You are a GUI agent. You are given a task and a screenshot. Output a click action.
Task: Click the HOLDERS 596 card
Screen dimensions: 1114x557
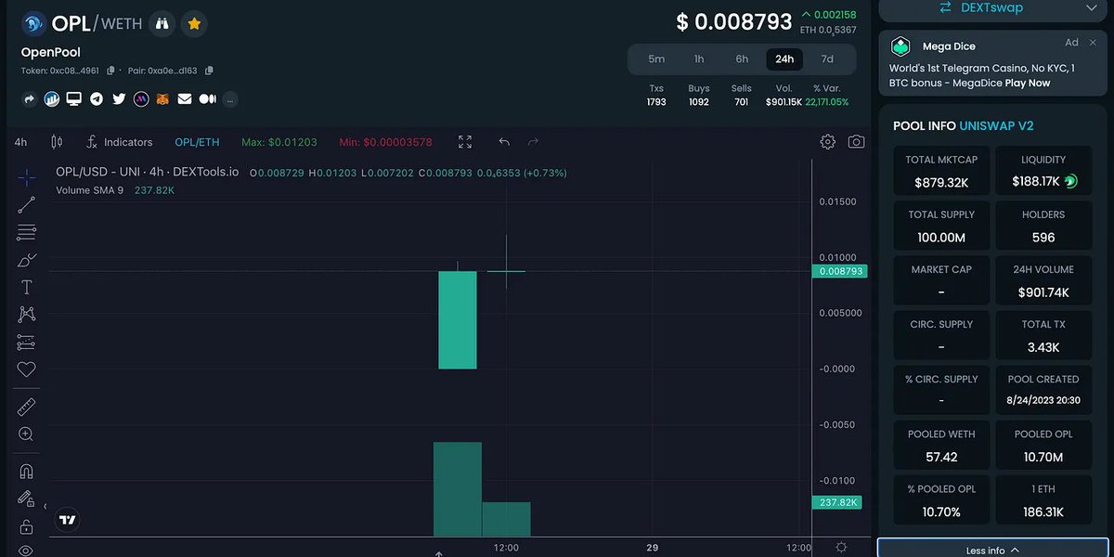(1043, 227)
